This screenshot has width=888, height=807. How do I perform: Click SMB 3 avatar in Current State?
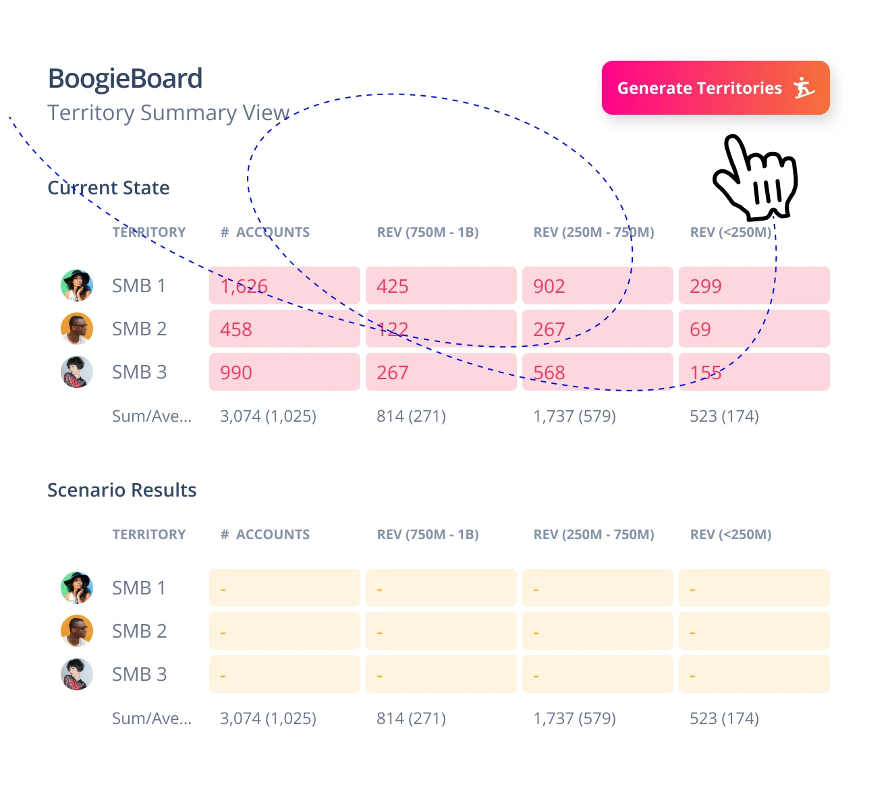point(77,372)
